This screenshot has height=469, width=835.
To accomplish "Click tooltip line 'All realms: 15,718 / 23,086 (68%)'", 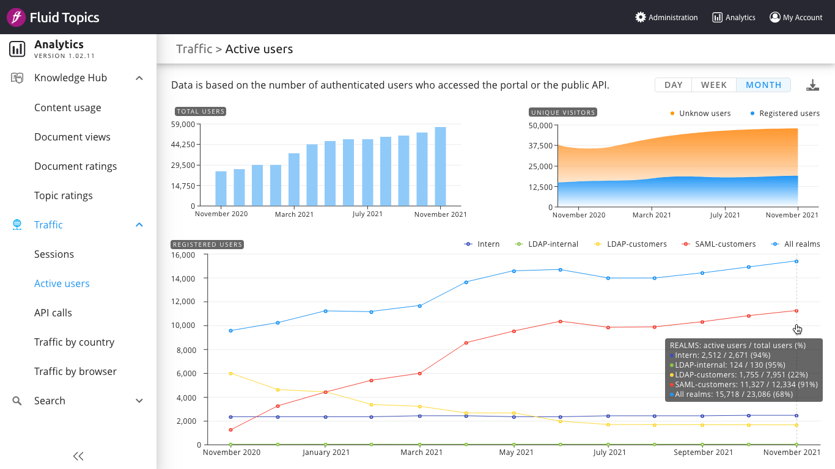I will point(731,394).
